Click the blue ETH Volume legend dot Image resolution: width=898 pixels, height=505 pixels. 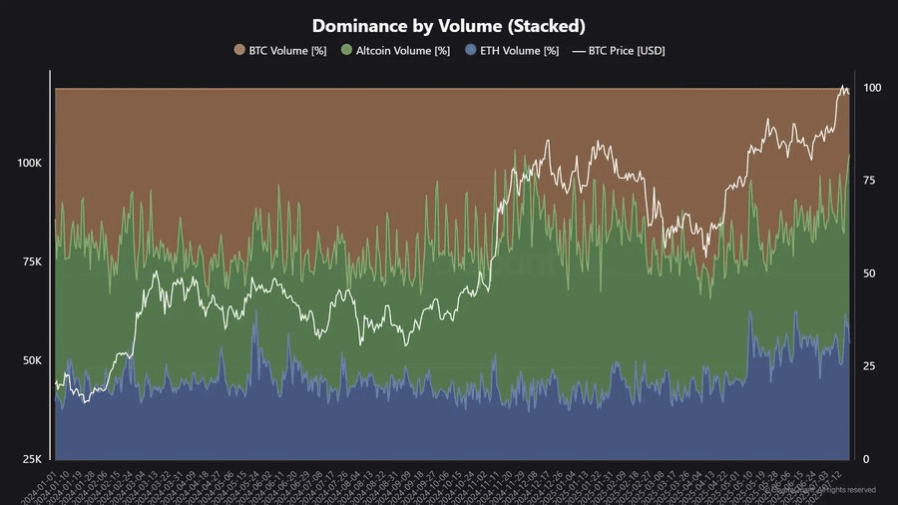[472, 50]
